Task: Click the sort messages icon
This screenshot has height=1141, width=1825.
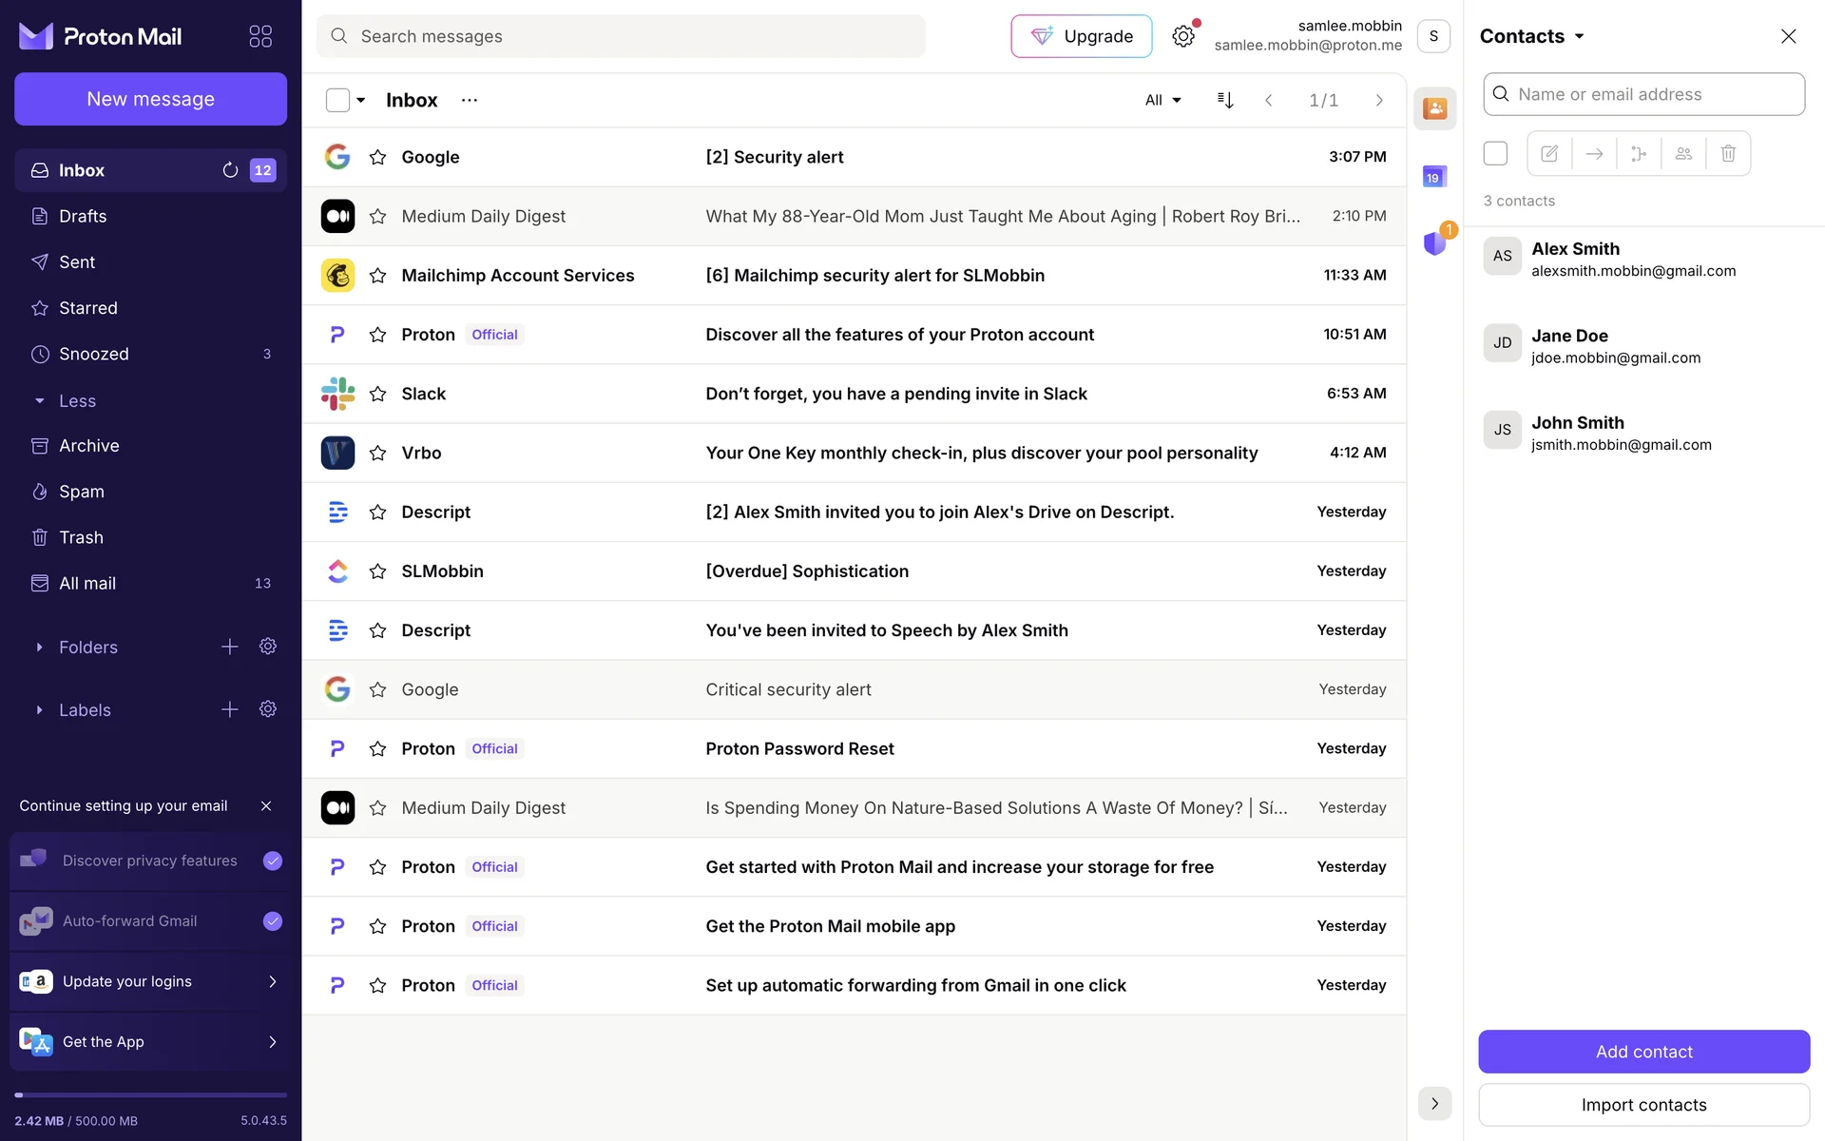Action: pyautogui.click(x=1225, y=100)
